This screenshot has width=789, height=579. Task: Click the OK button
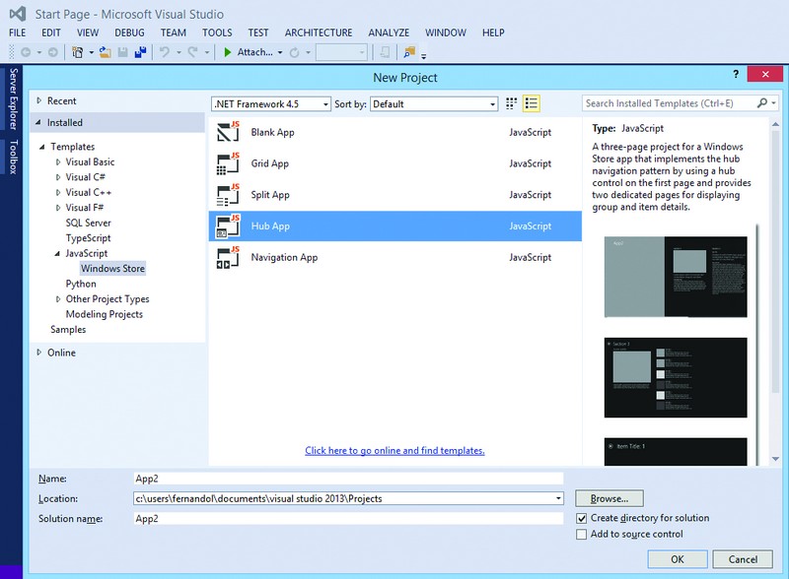[678, 559]
